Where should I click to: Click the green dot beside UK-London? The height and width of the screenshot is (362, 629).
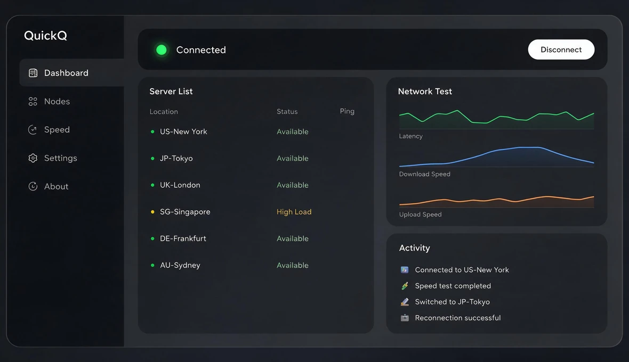pos(152,185)
